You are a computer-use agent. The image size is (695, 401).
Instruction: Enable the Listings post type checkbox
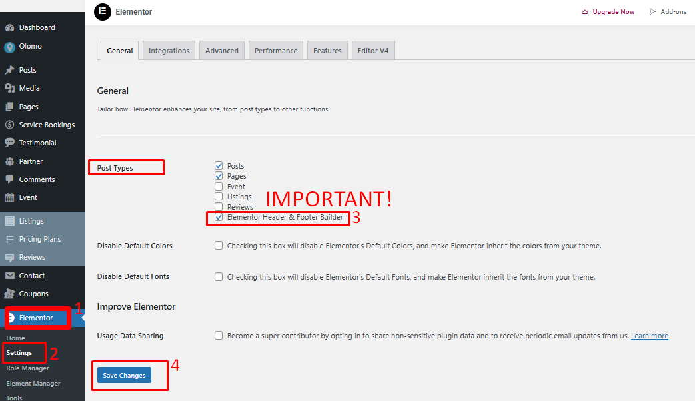point(219,197)
